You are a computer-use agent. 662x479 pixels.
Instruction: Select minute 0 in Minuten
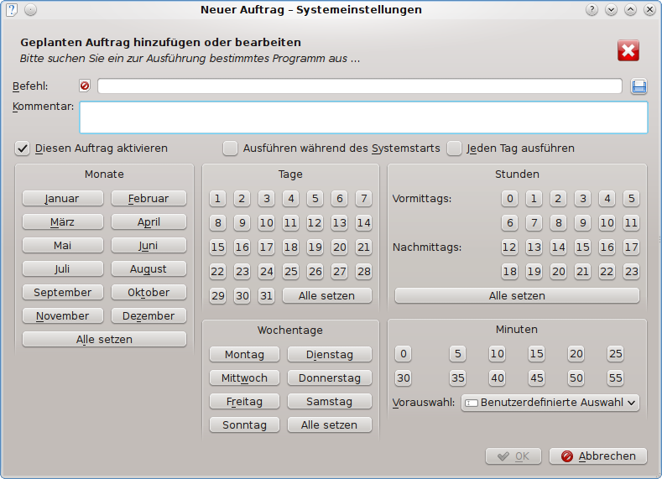(404, 354)
